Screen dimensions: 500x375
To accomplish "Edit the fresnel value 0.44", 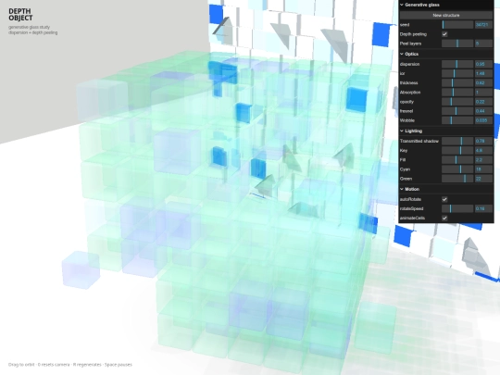I will [x=483, y=111].
